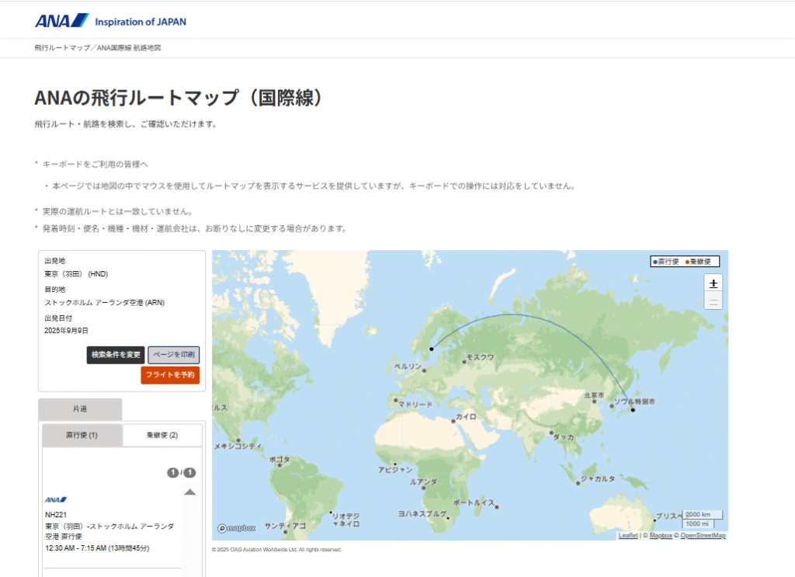Screen dimensions: 795x577
Task: Click the アビジャン city label on map
Action: (395, 470)
